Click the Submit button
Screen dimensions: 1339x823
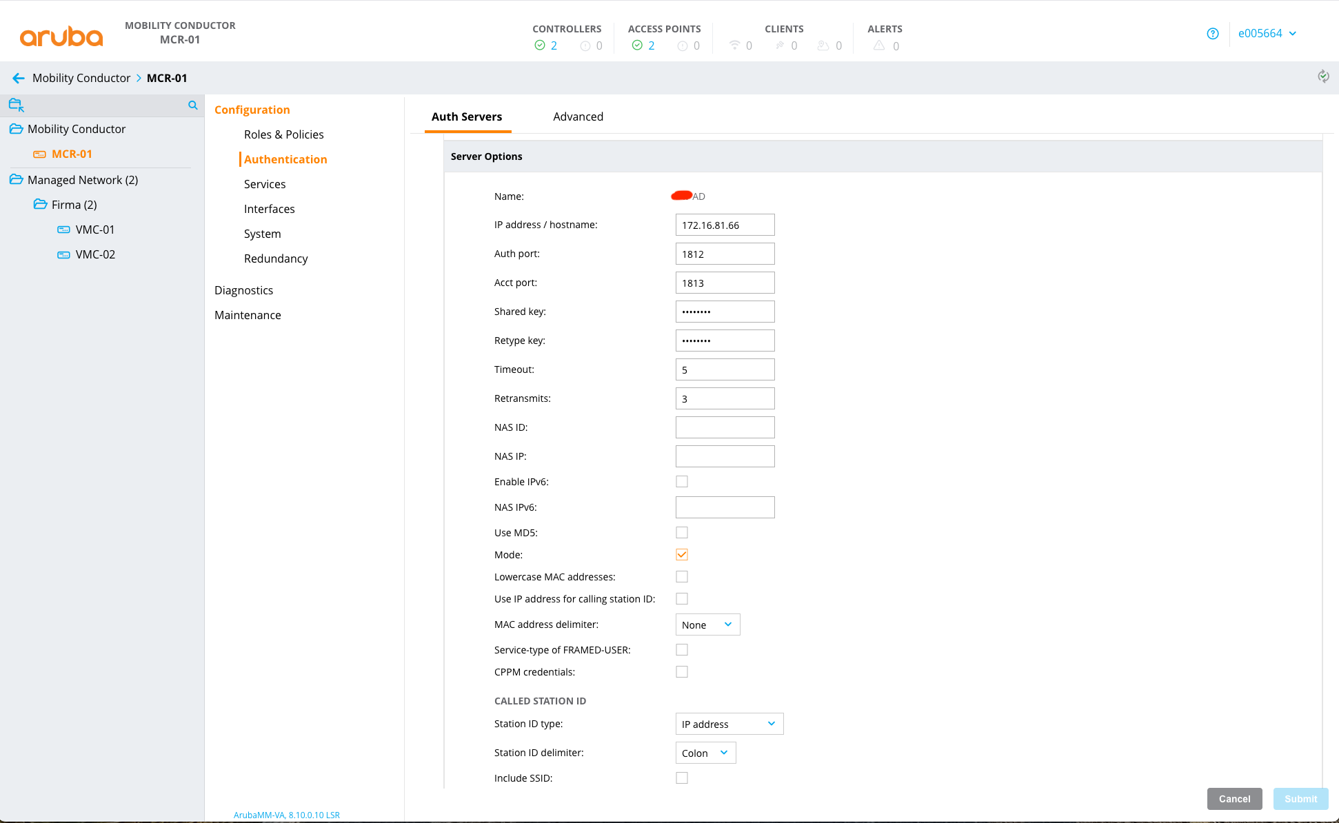[x=1300, y=799]
